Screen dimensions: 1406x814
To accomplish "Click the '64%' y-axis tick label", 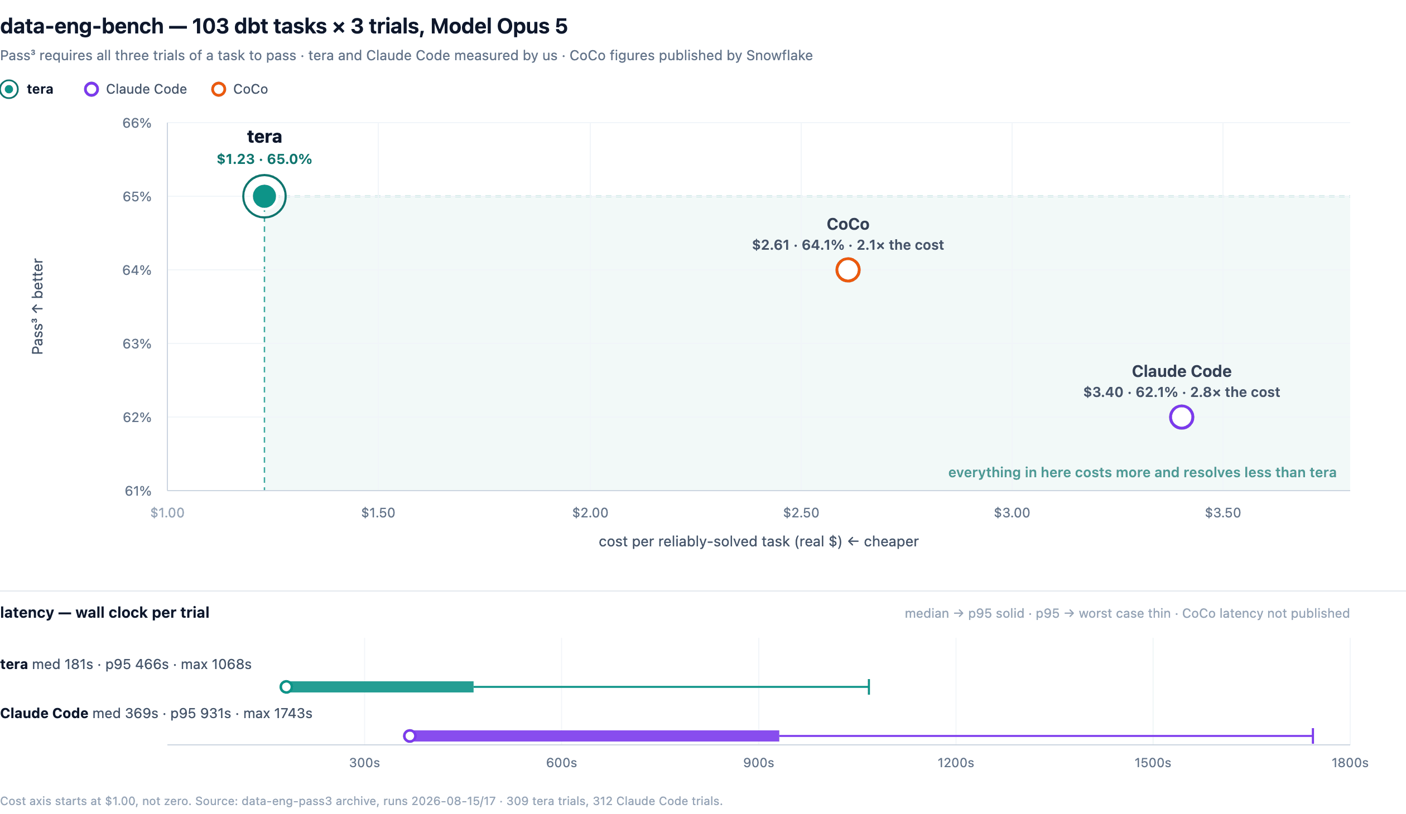I will (137, 270).
